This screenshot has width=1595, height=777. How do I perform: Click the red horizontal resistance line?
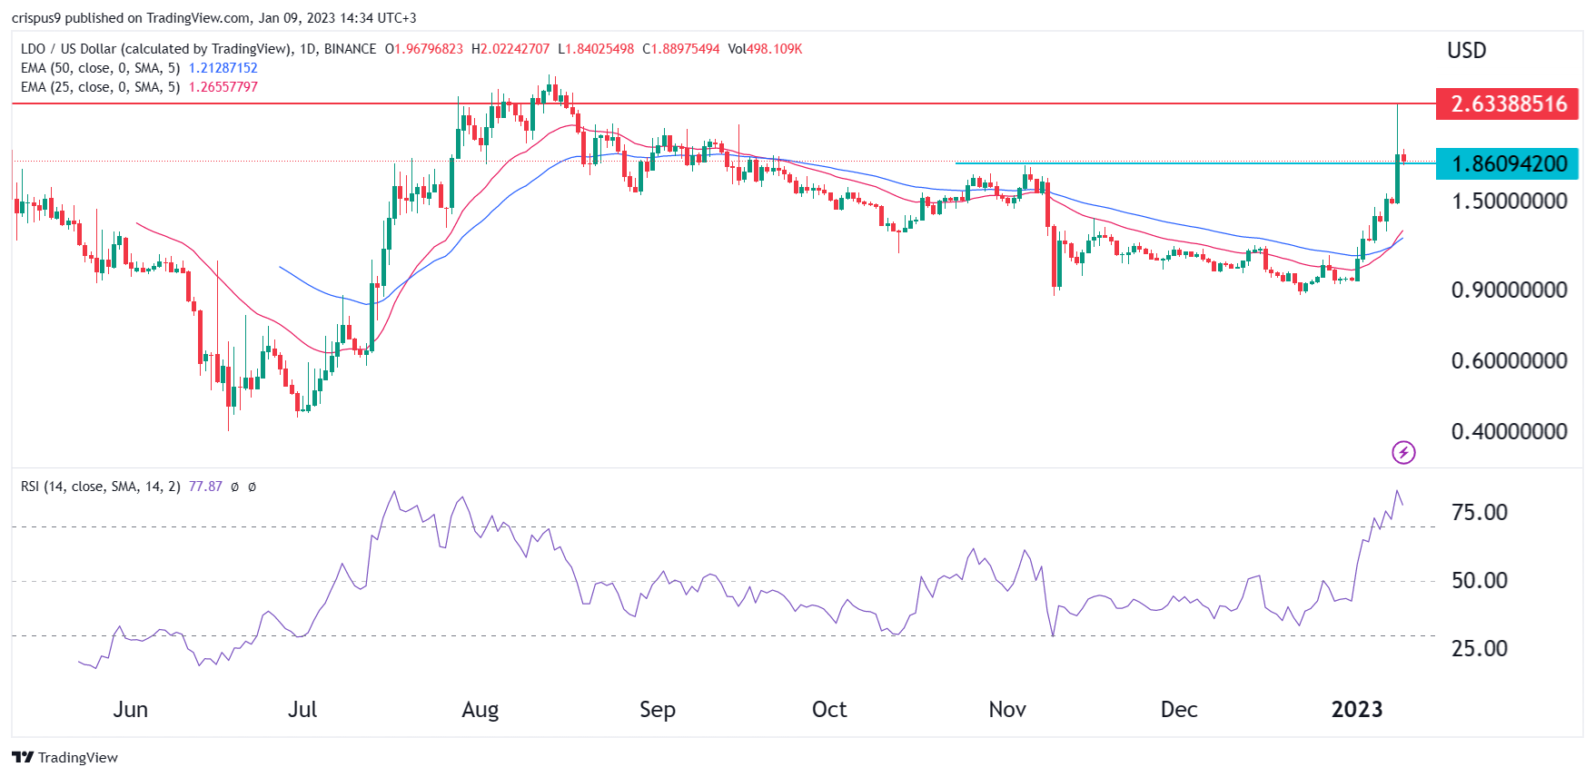point(272,104)
